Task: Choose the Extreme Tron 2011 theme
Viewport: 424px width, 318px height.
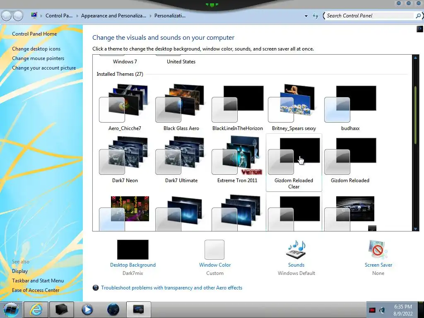Action: (x=237, y=160)
